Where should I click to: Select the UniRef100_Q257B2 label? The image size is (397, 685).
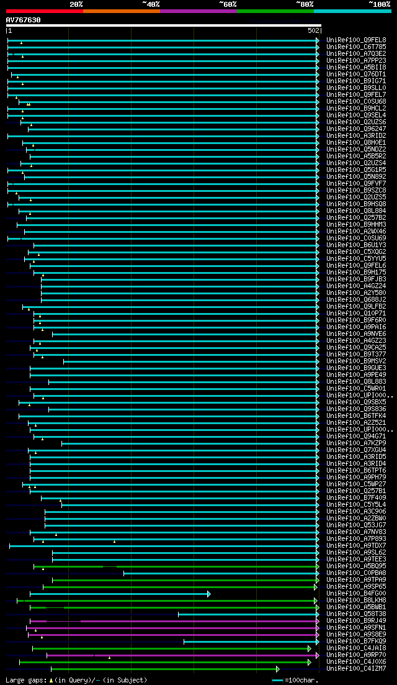(x=356, y=217)
